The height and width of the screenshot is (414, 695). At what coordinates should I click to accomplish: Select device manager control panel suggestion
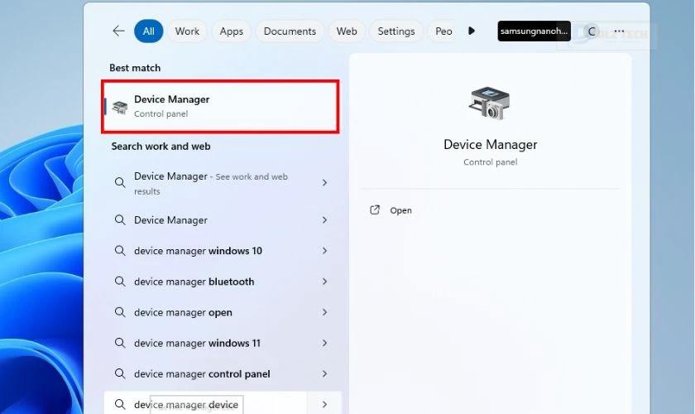pyautogui.click(x=202, y=374)
